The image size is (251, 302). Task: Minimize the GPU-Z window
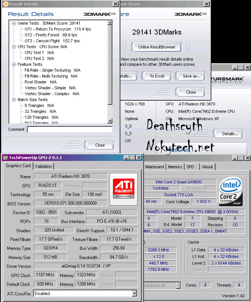click(x=126, y=158)
